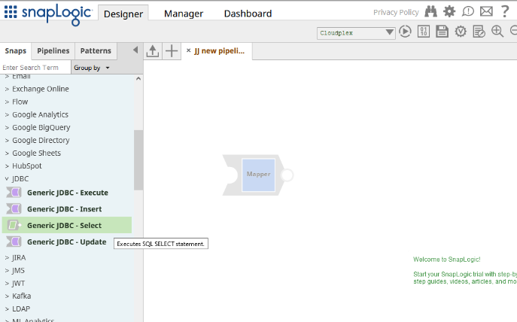Select the Mapper snap on canvas
The height and width of the screenshot is (322, 517).
(x=258, y=175)
